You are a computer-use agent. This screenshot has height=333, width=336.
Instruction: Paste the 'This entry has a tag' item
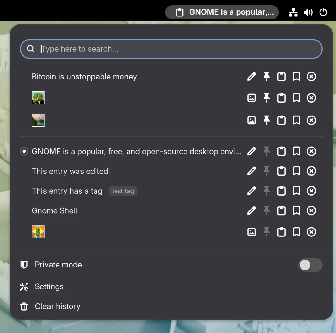[281, 191]
